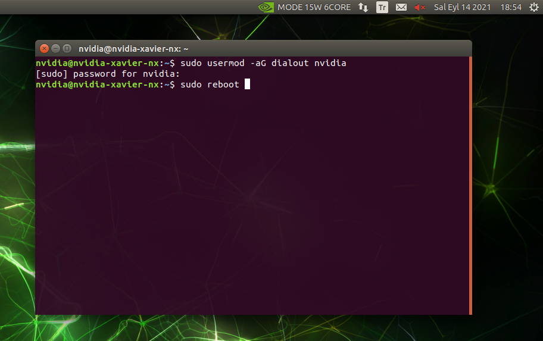543x341 pixels.
Task: Open the Tr keyboard layout indicator
Action: click(x=382, y=7)
